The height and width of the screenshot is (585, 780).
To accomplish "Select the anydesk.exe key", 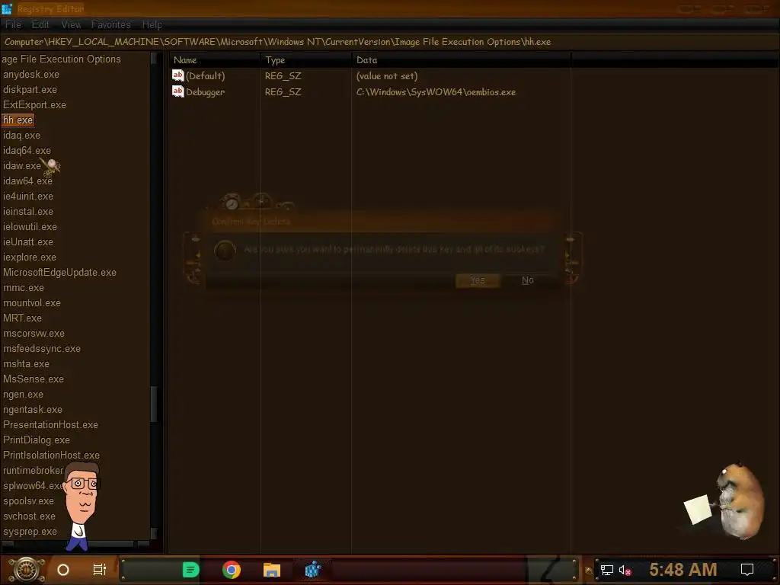I will [x=30, y=74].
